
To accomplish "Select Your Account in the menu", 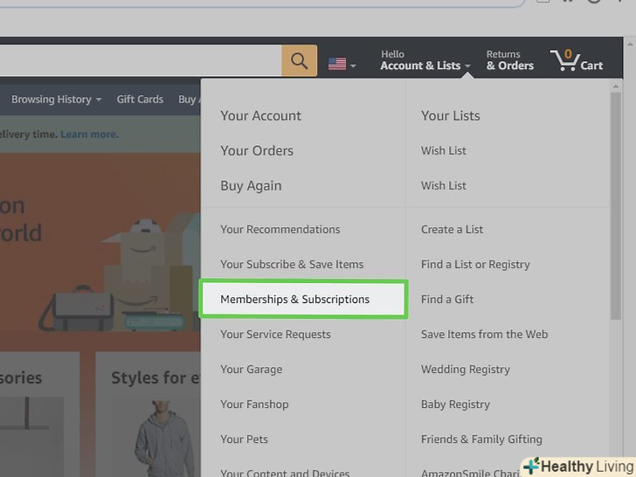I will [x=260, y=116].
